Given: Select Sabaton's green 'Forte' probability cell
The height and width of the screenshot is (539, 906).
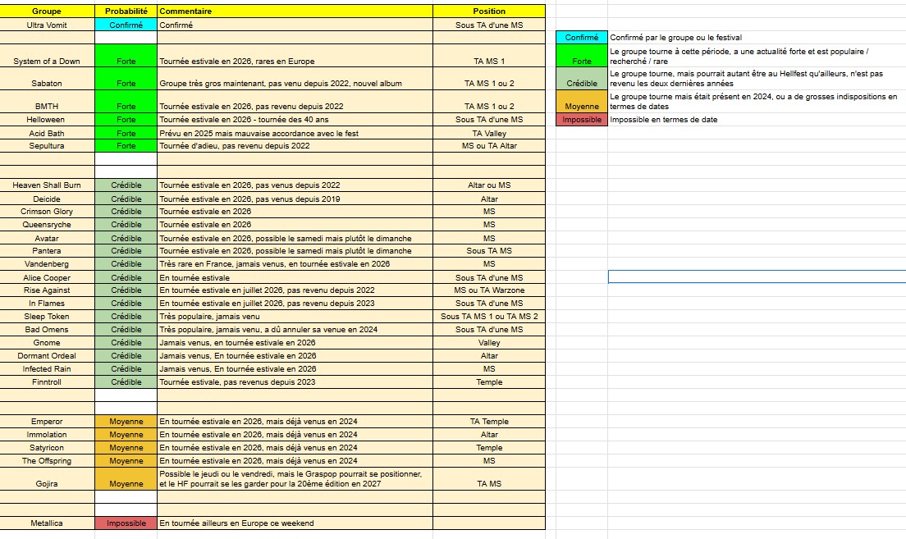Looking at the screenshot, I should click(126, 79).
